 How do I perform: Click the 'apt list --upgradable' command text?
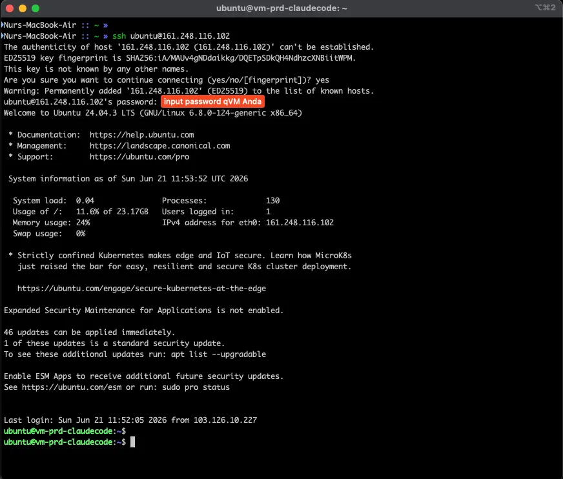tap(218, 354)
